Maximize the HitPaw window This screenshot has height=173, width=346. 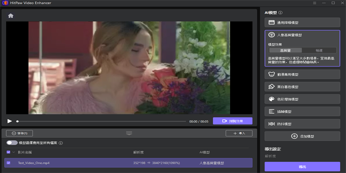333,3
